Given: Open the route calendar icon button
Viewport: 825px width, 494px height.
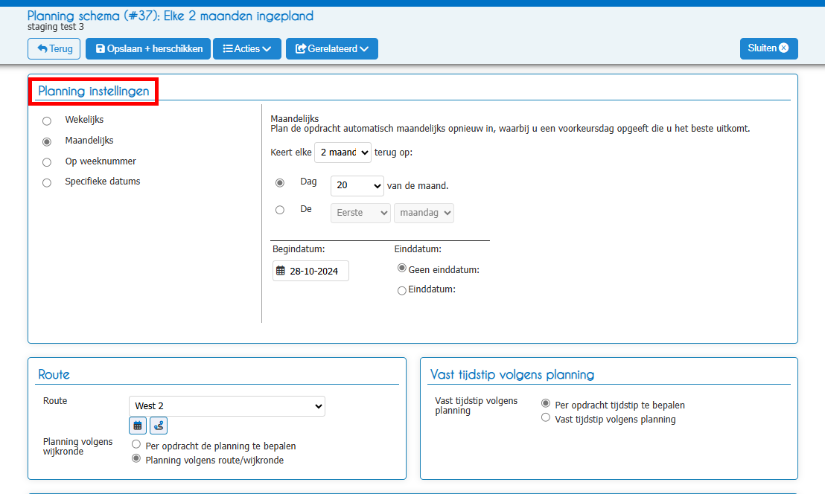Looking at the screenshot, I should pyautogui.click(x=137, y=425).
